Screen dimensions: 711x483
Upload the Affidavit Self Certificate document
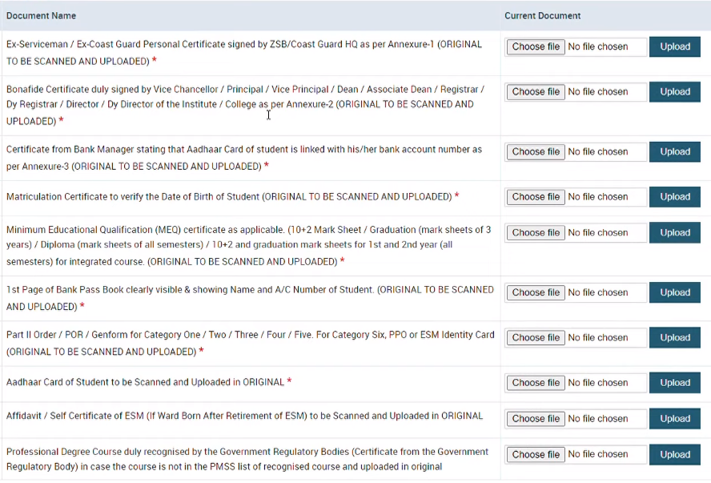tap(674, 418)
